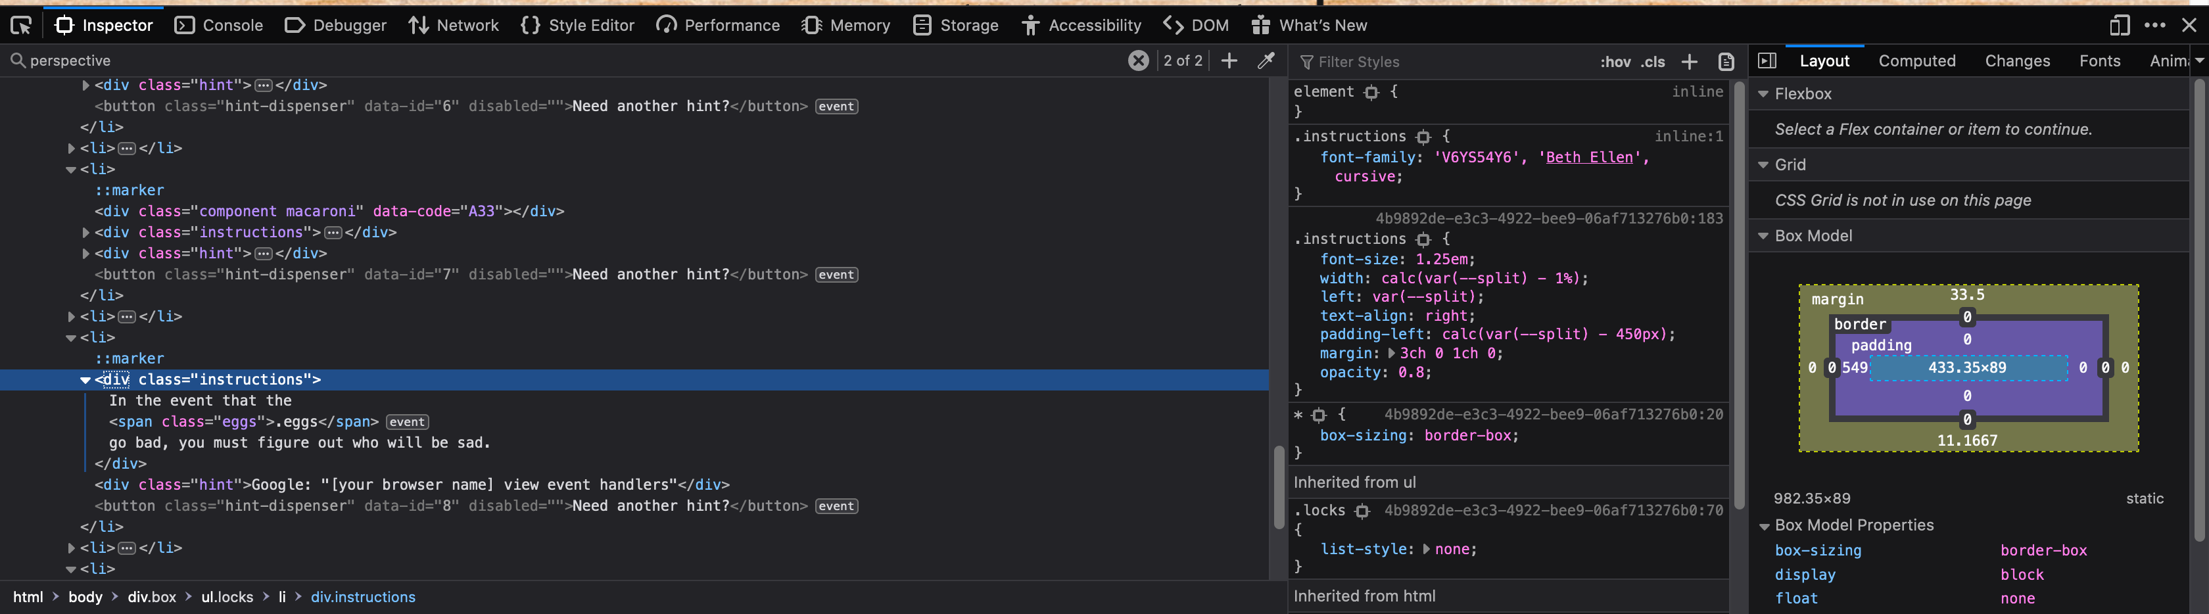Toggle print media simulation icon
Image resolution: width=2209 pixels, height=614 pixels.
(1726, 62)
